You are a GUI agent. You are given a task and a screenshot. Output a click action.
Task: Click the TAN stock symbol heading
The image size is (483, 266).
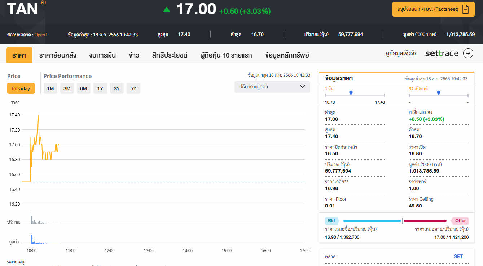click(x=22, y=9)
